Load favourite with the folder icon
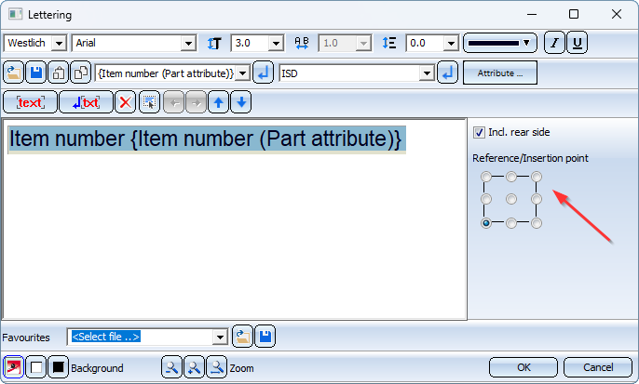The image size is (639, 384). click(x=242, y=337)
